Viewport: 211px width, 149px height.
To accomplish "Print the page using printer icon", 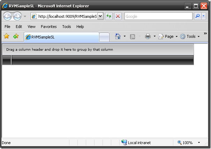I will [148, 36].
